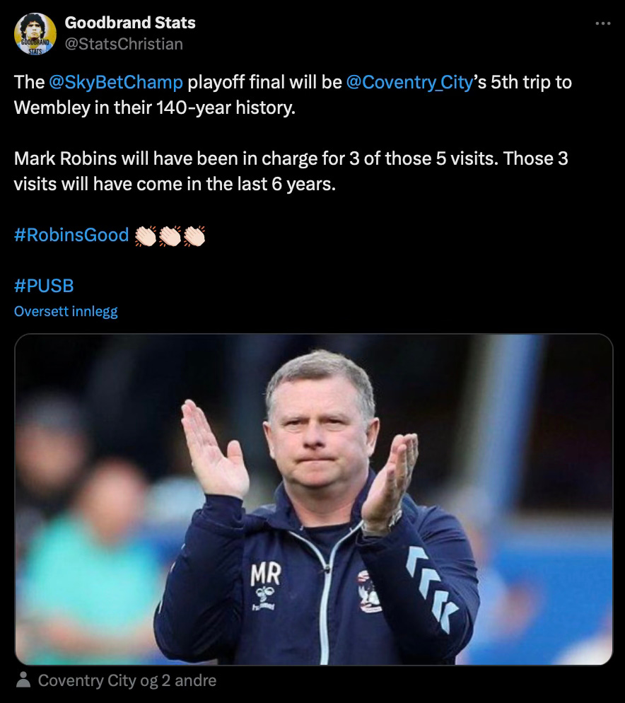Click the tweet text about Wembley history

point(293,95)
